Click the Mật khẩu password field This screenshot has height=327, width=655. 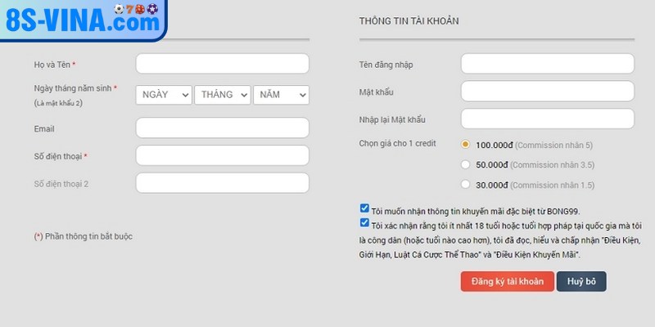(x=547, y=91)
